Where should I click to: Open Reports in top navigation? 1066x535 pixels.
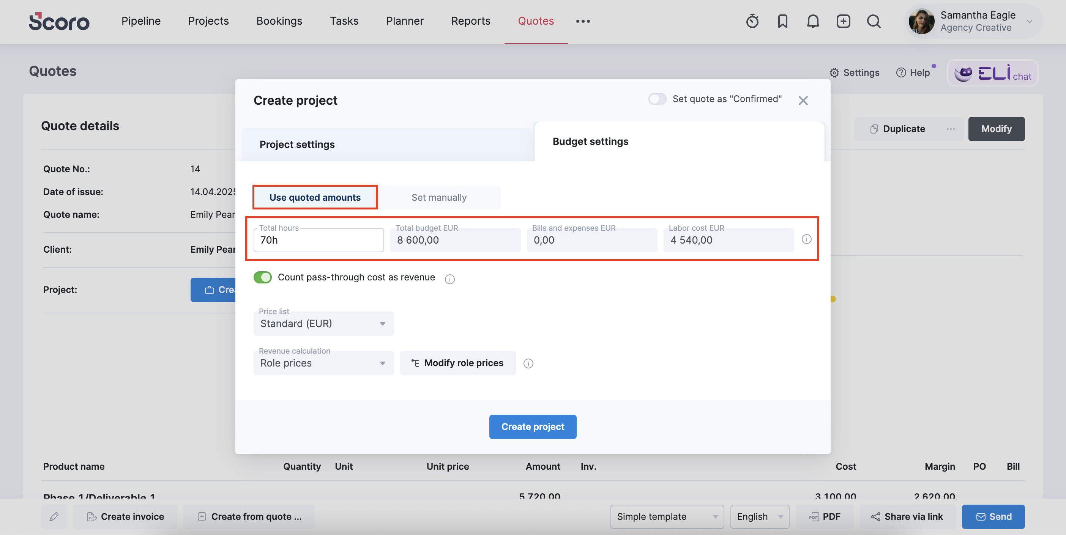[470, 21]
